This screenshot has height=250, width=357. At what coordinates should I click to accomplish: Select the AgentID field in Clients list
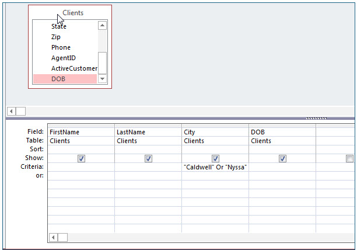click(x=65, y=58)
